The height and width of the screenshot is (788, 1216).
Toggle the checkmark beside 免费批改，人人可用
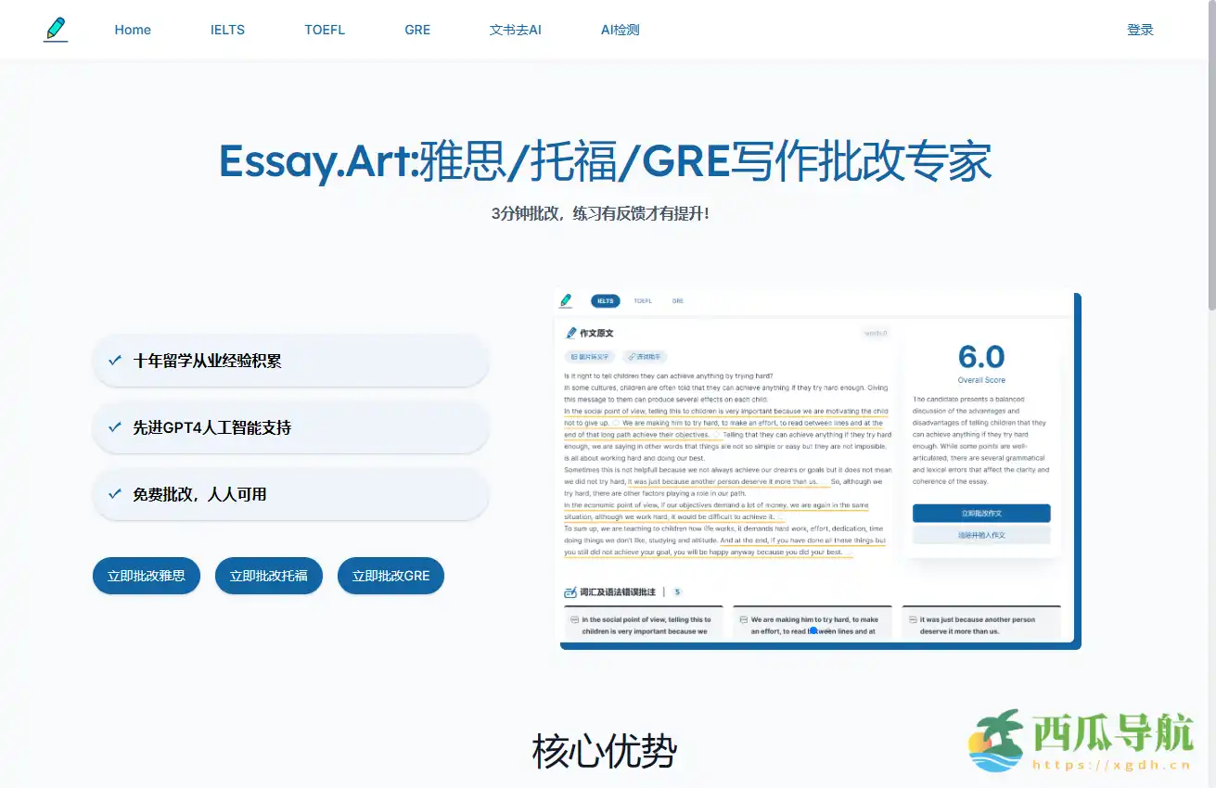click(114, 494)
